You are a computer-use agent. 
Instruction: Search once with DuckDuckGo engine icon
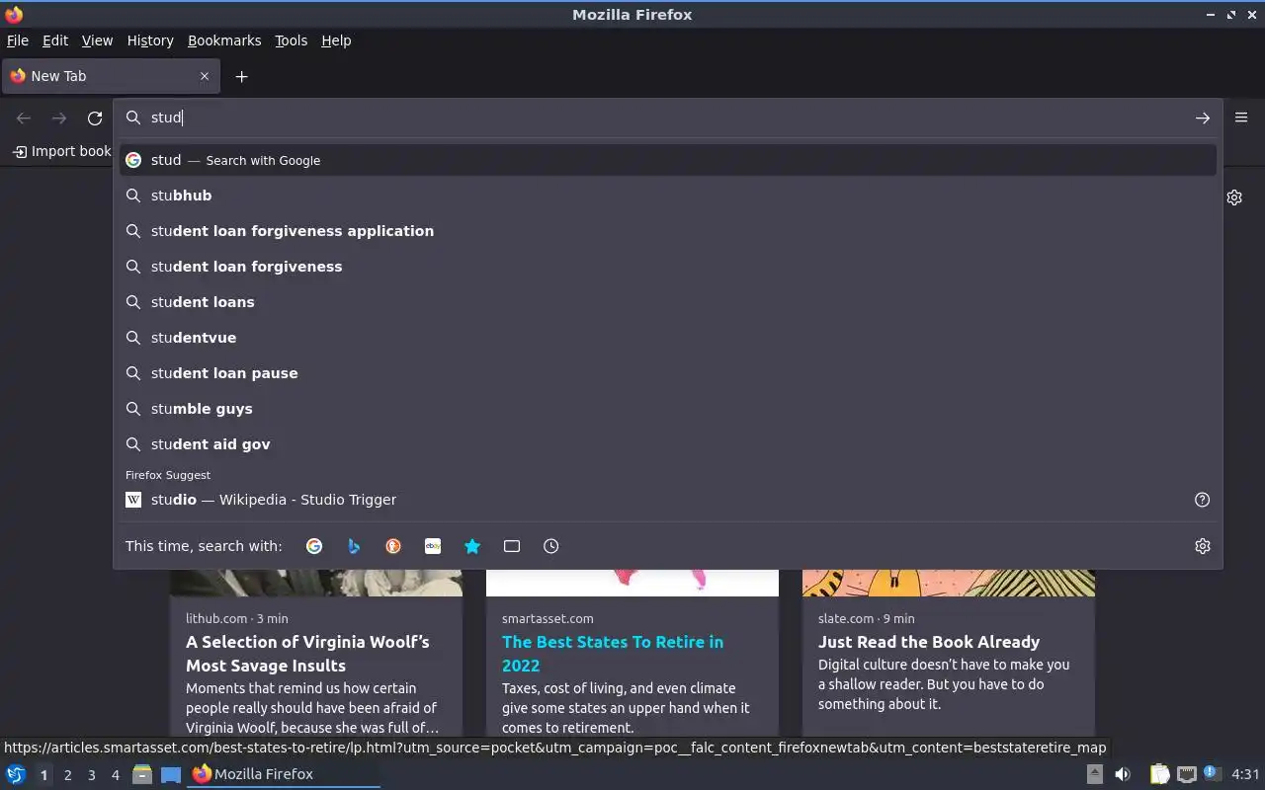393,546
